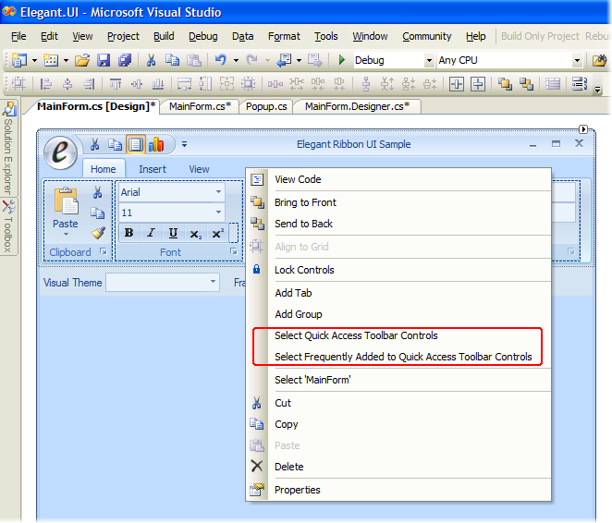The width and height of the screenshot is (612, 523).
Task: Switch to the MainForm.Designer.cs tab
Action: coord(357,106)
